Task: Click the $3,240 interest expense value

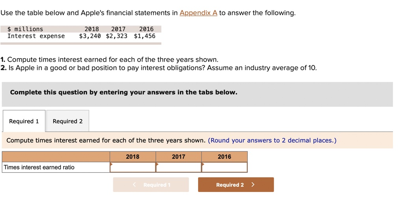Action: (90, 36)
